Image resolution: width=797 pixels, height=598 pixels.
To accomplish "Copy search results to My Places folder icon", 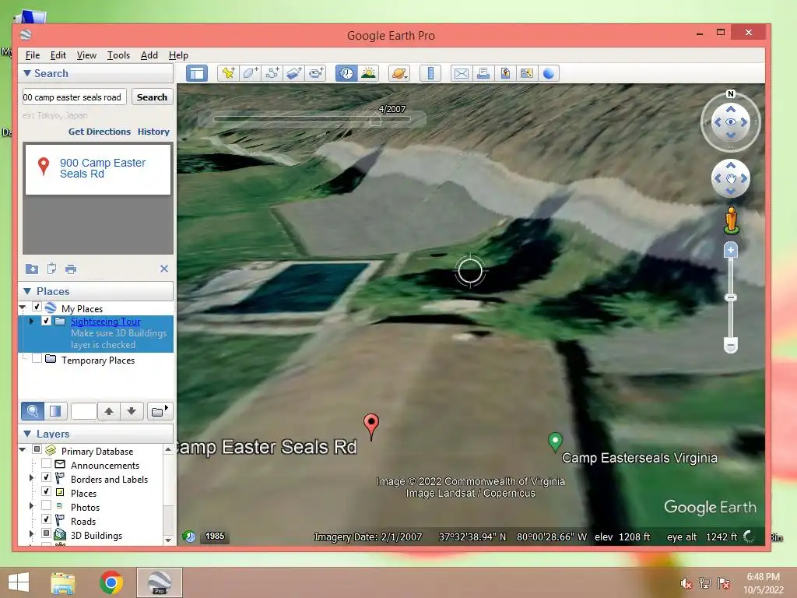I will 31,269.
